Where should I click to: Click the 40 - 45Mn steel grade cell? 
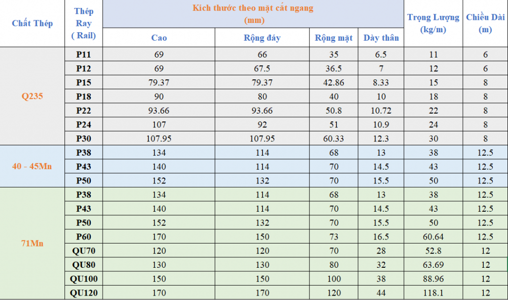tap(32, 166)
